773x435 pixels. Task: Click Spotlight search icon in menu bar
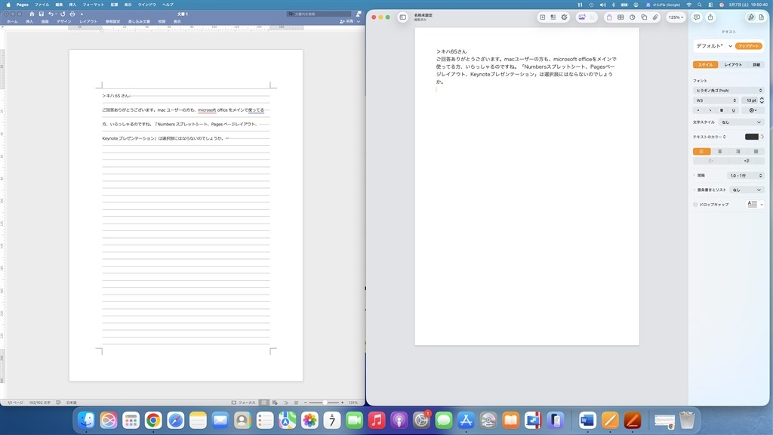(700, 5)
